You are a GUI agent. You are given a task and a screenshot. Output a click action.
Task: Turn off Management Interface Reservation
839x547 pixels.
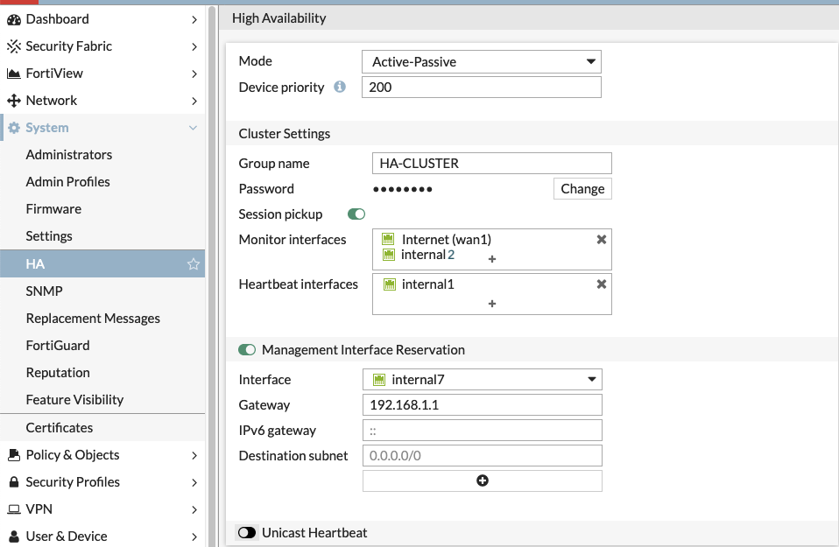247,349
